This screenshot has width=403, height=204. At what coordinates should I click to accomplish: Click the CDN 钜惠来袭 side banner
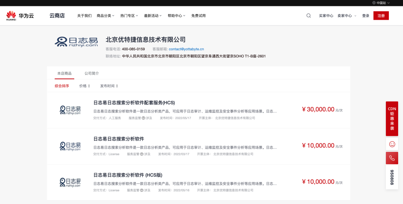(x=392, y=119)
